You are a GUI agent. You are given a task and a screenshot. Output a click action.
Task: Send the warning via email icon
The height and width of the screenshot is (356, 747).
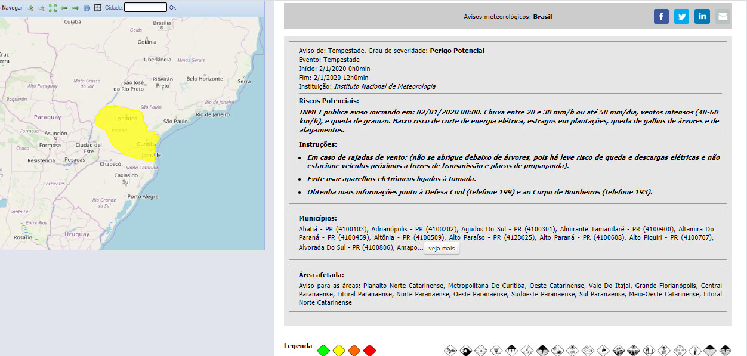tap(723, 17)
